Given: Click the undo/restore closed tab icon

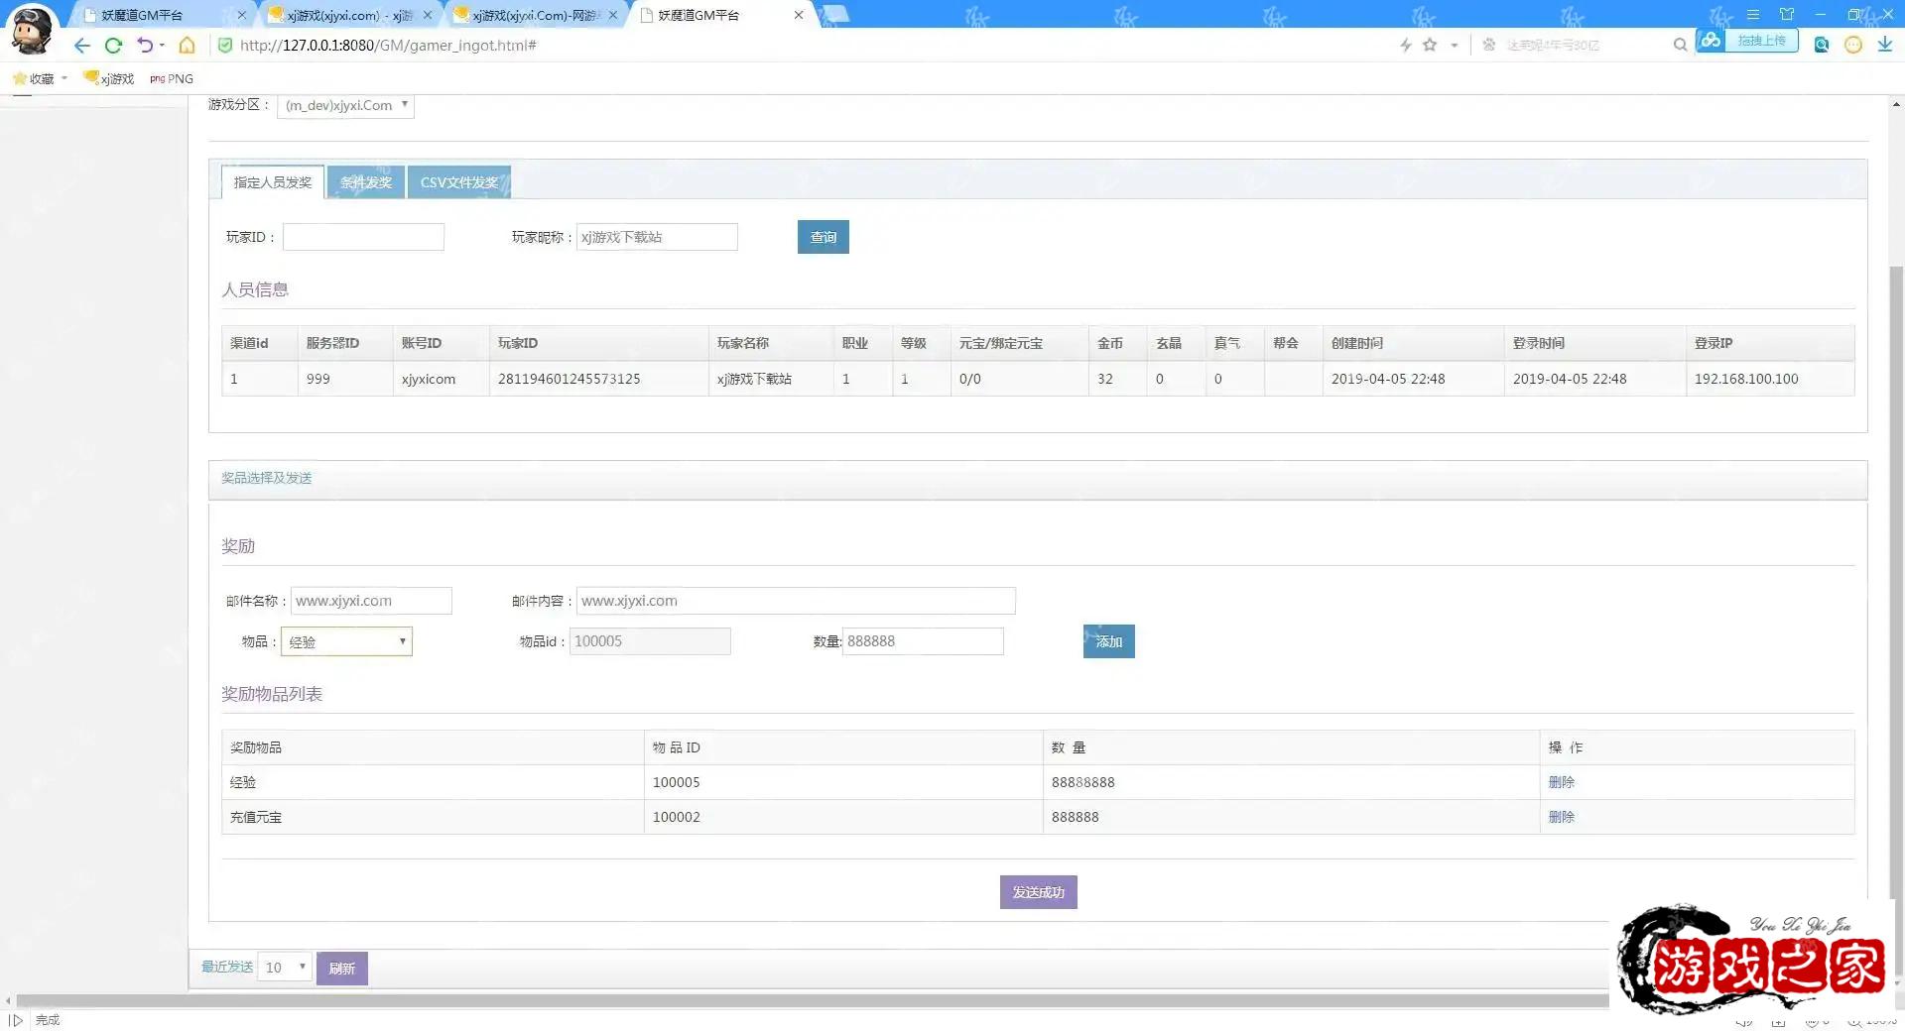Looking at the screenshot, I should coord(145,46).
